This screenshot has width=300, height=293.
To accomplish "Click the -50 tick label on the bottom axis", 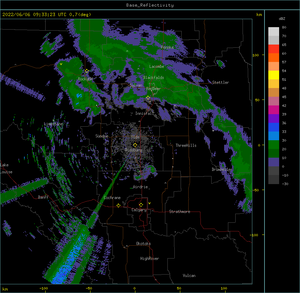I will [89, 288].
